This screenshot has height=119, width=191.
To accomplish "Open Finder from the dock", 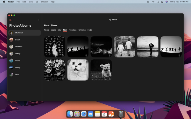I will point(70,114).
